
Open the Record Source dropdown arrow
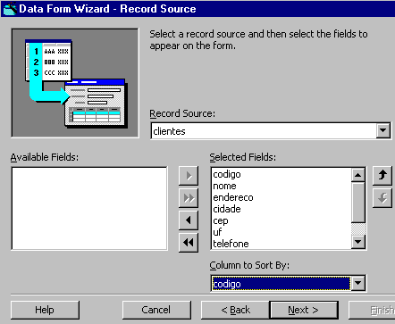point(383,130)
